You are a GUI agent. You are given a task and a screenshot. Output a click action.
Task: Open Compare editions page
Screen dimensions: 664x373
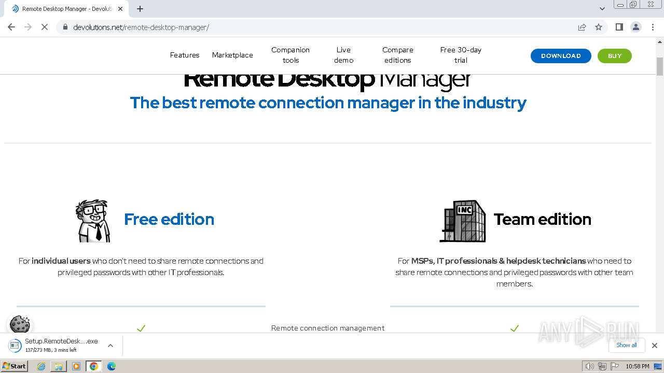398,55
